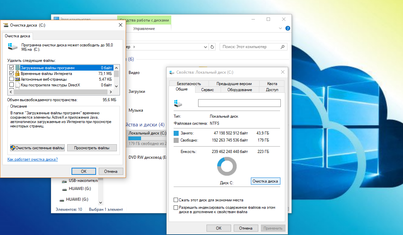Open the address bar history dropdown
The image size is (403, 235).
pos(205,47)
